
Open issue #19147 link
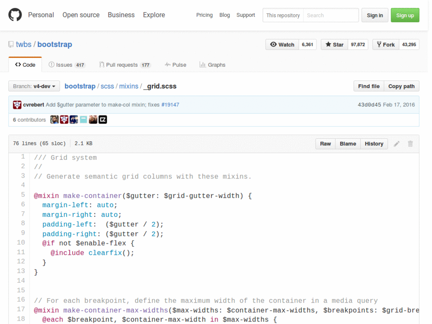tap(170, 105)
